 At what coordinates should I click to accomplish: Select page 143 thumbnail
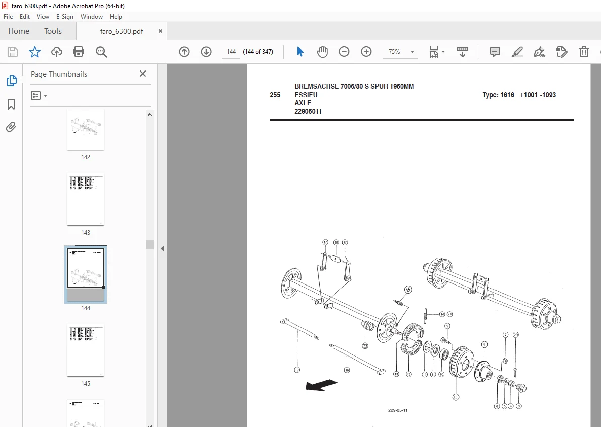point(86,199)
